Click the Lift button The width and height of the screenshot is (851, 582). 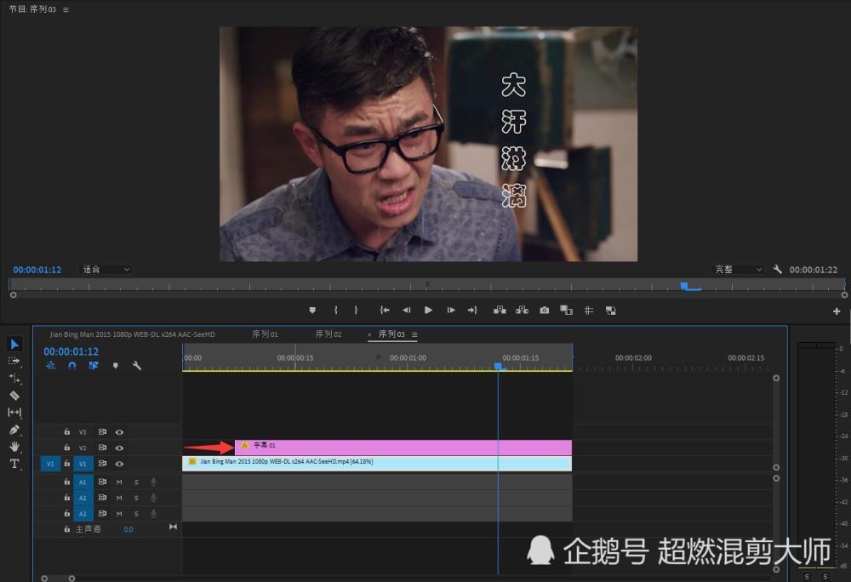tap(500, 311)
